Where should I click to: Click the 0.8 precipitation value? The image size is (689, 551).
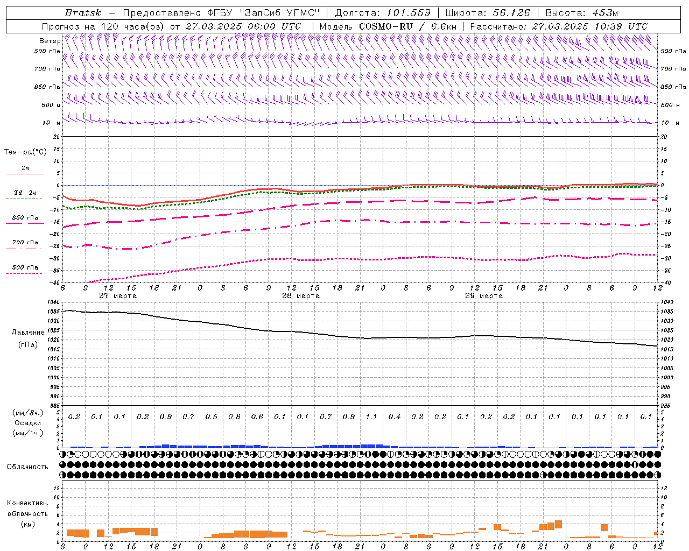pos(234,416)
